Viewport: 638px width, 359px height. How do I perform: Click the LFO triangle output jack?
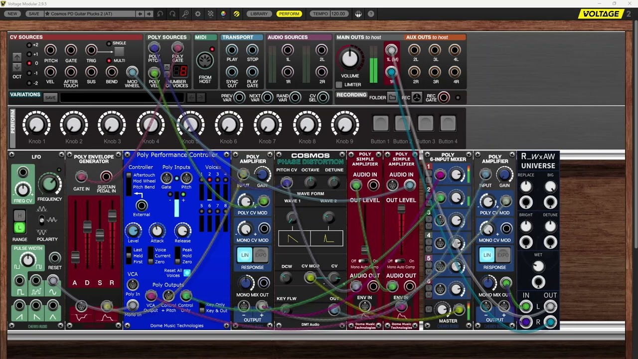point(53,305)
